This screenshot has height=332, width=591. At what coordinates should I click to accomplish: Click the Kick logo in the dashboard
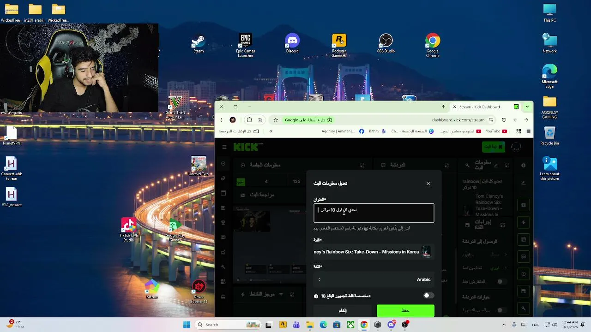246,147
